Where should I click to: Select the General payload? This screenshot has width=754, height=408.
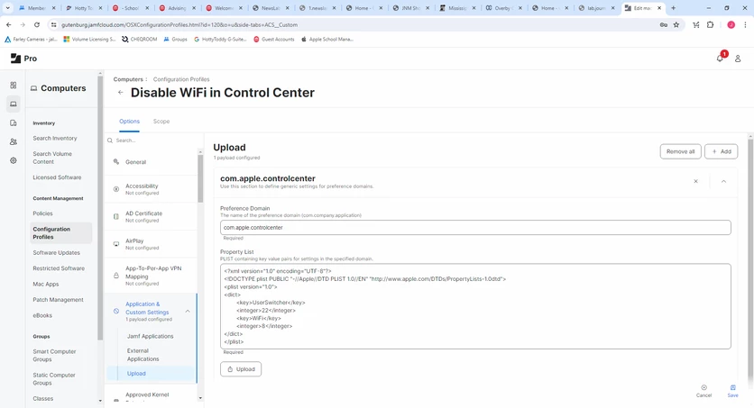[x=151, y=162]
